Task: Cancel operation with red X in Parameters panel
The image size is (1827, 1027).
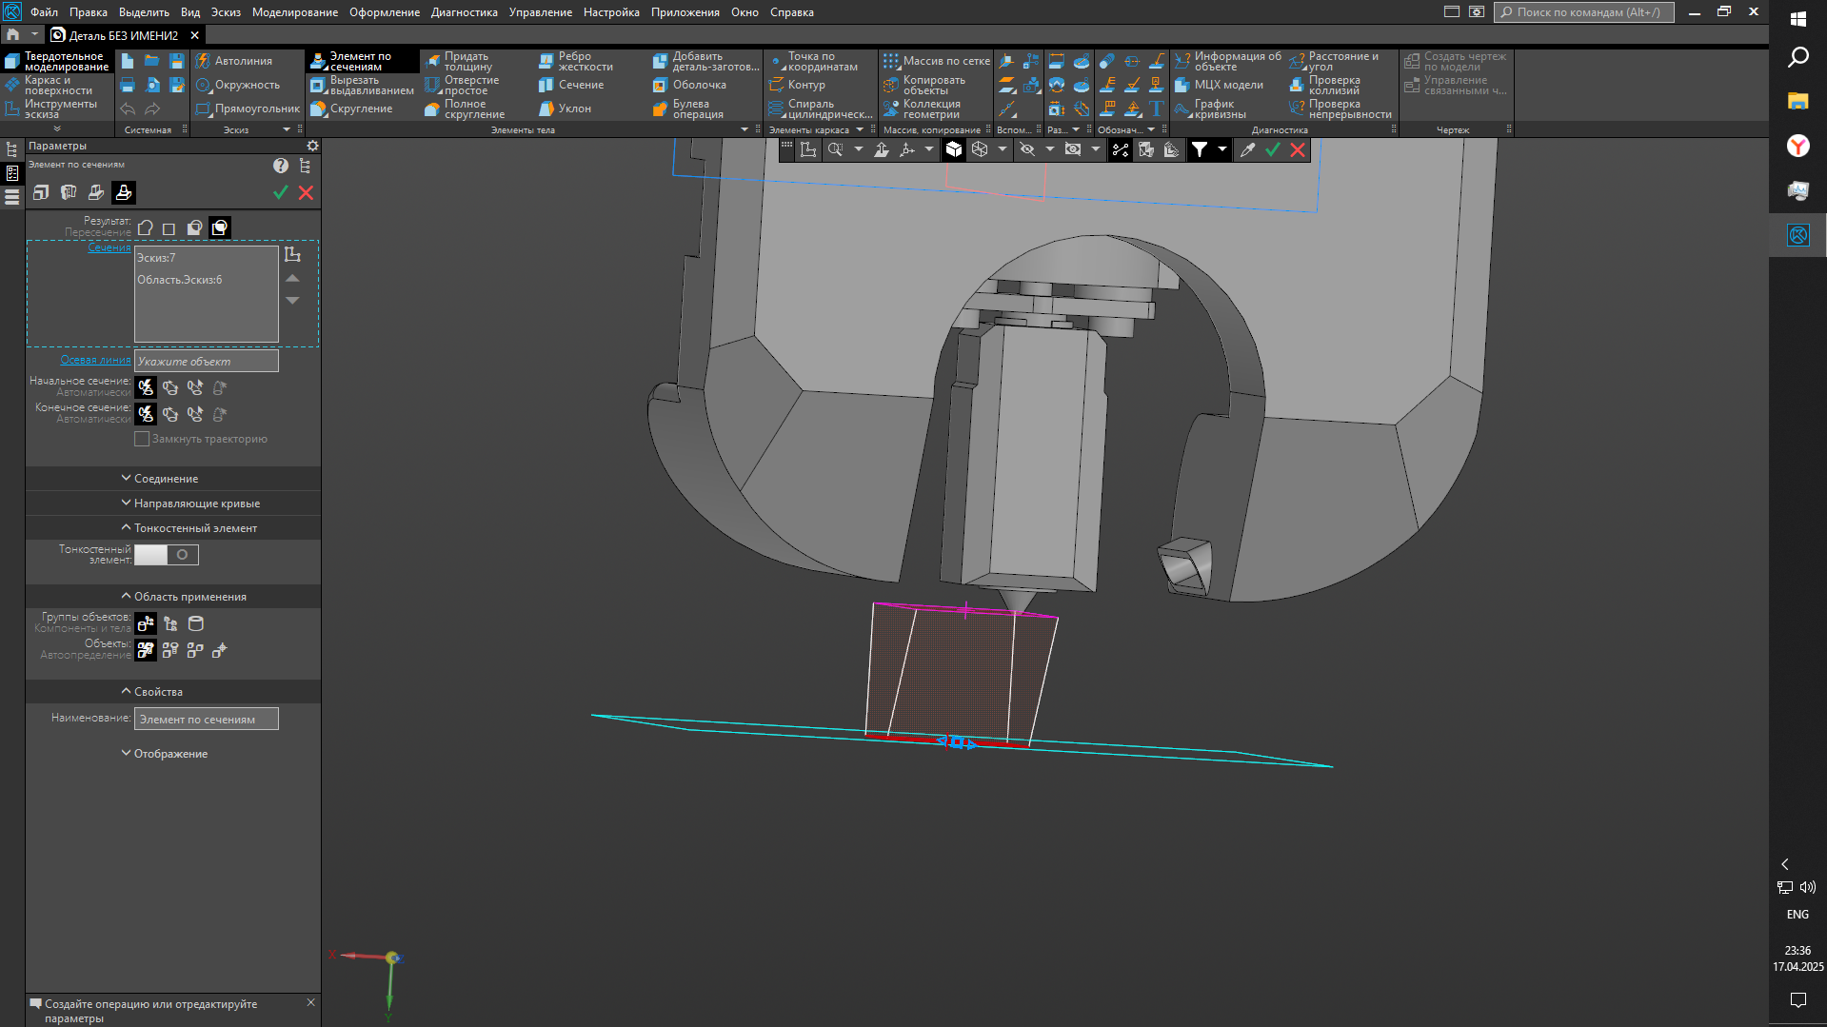Action: [x=306, y=193]
